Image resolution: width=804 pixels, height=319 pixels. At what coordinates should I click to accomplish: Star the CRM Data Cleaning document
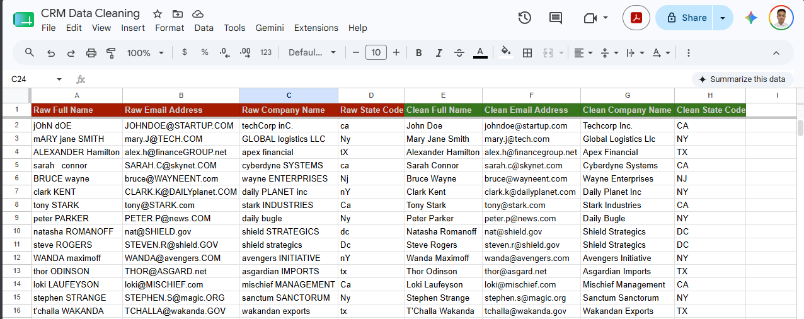tap(158, 14)
